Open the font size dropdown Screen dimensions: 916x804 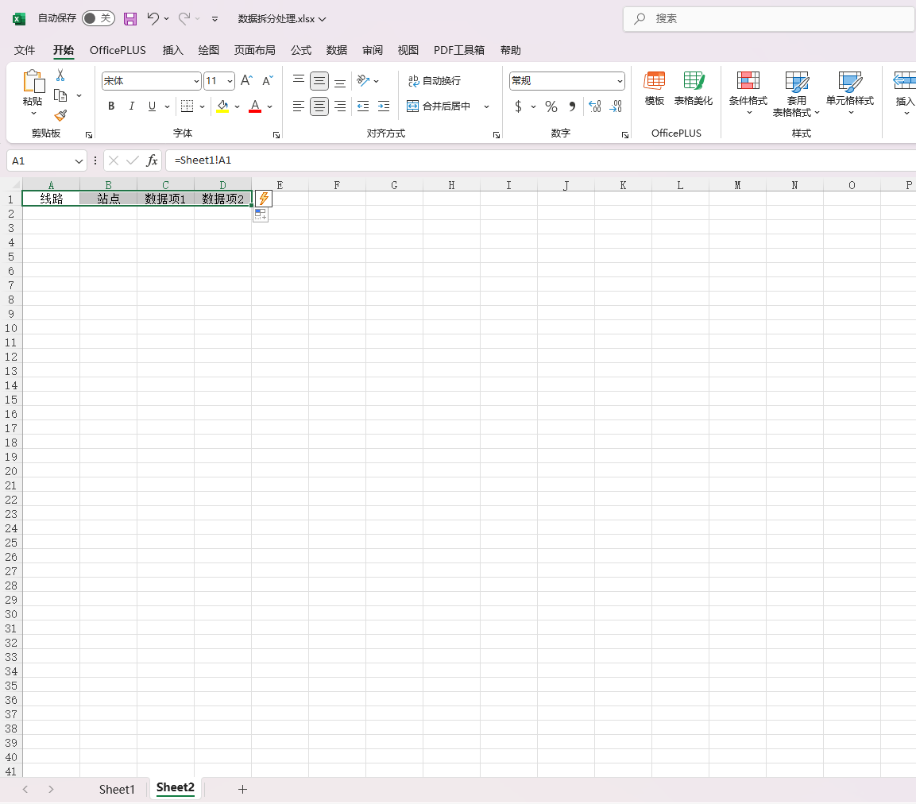230,80
